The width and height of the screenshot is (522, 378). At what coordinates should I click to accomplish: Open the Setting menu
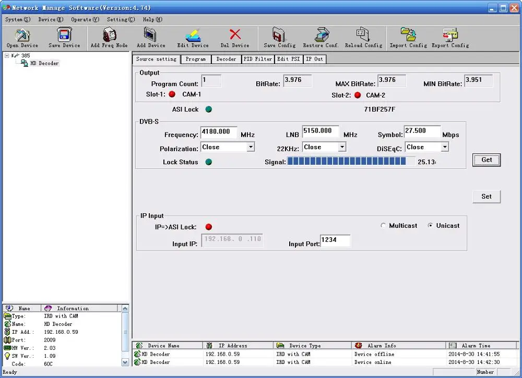pyautogui.click(x=121, y=20)
